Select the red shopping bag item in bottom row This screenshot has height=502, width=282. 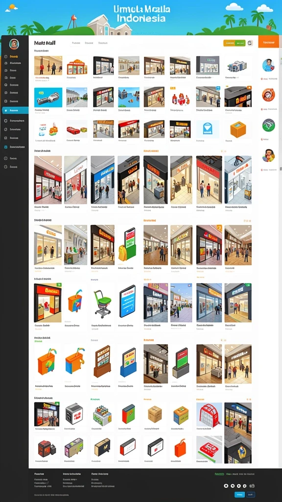(181, 447)
